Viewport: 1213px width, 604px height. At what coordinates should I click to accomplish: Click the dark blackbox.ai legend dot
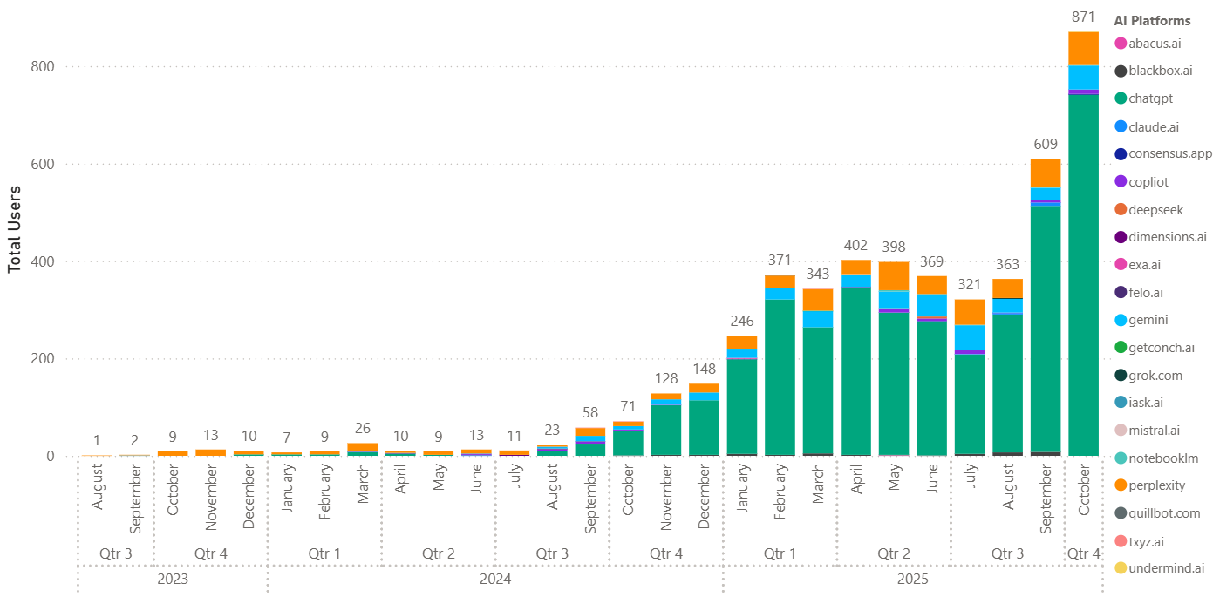coord(1121,71)
